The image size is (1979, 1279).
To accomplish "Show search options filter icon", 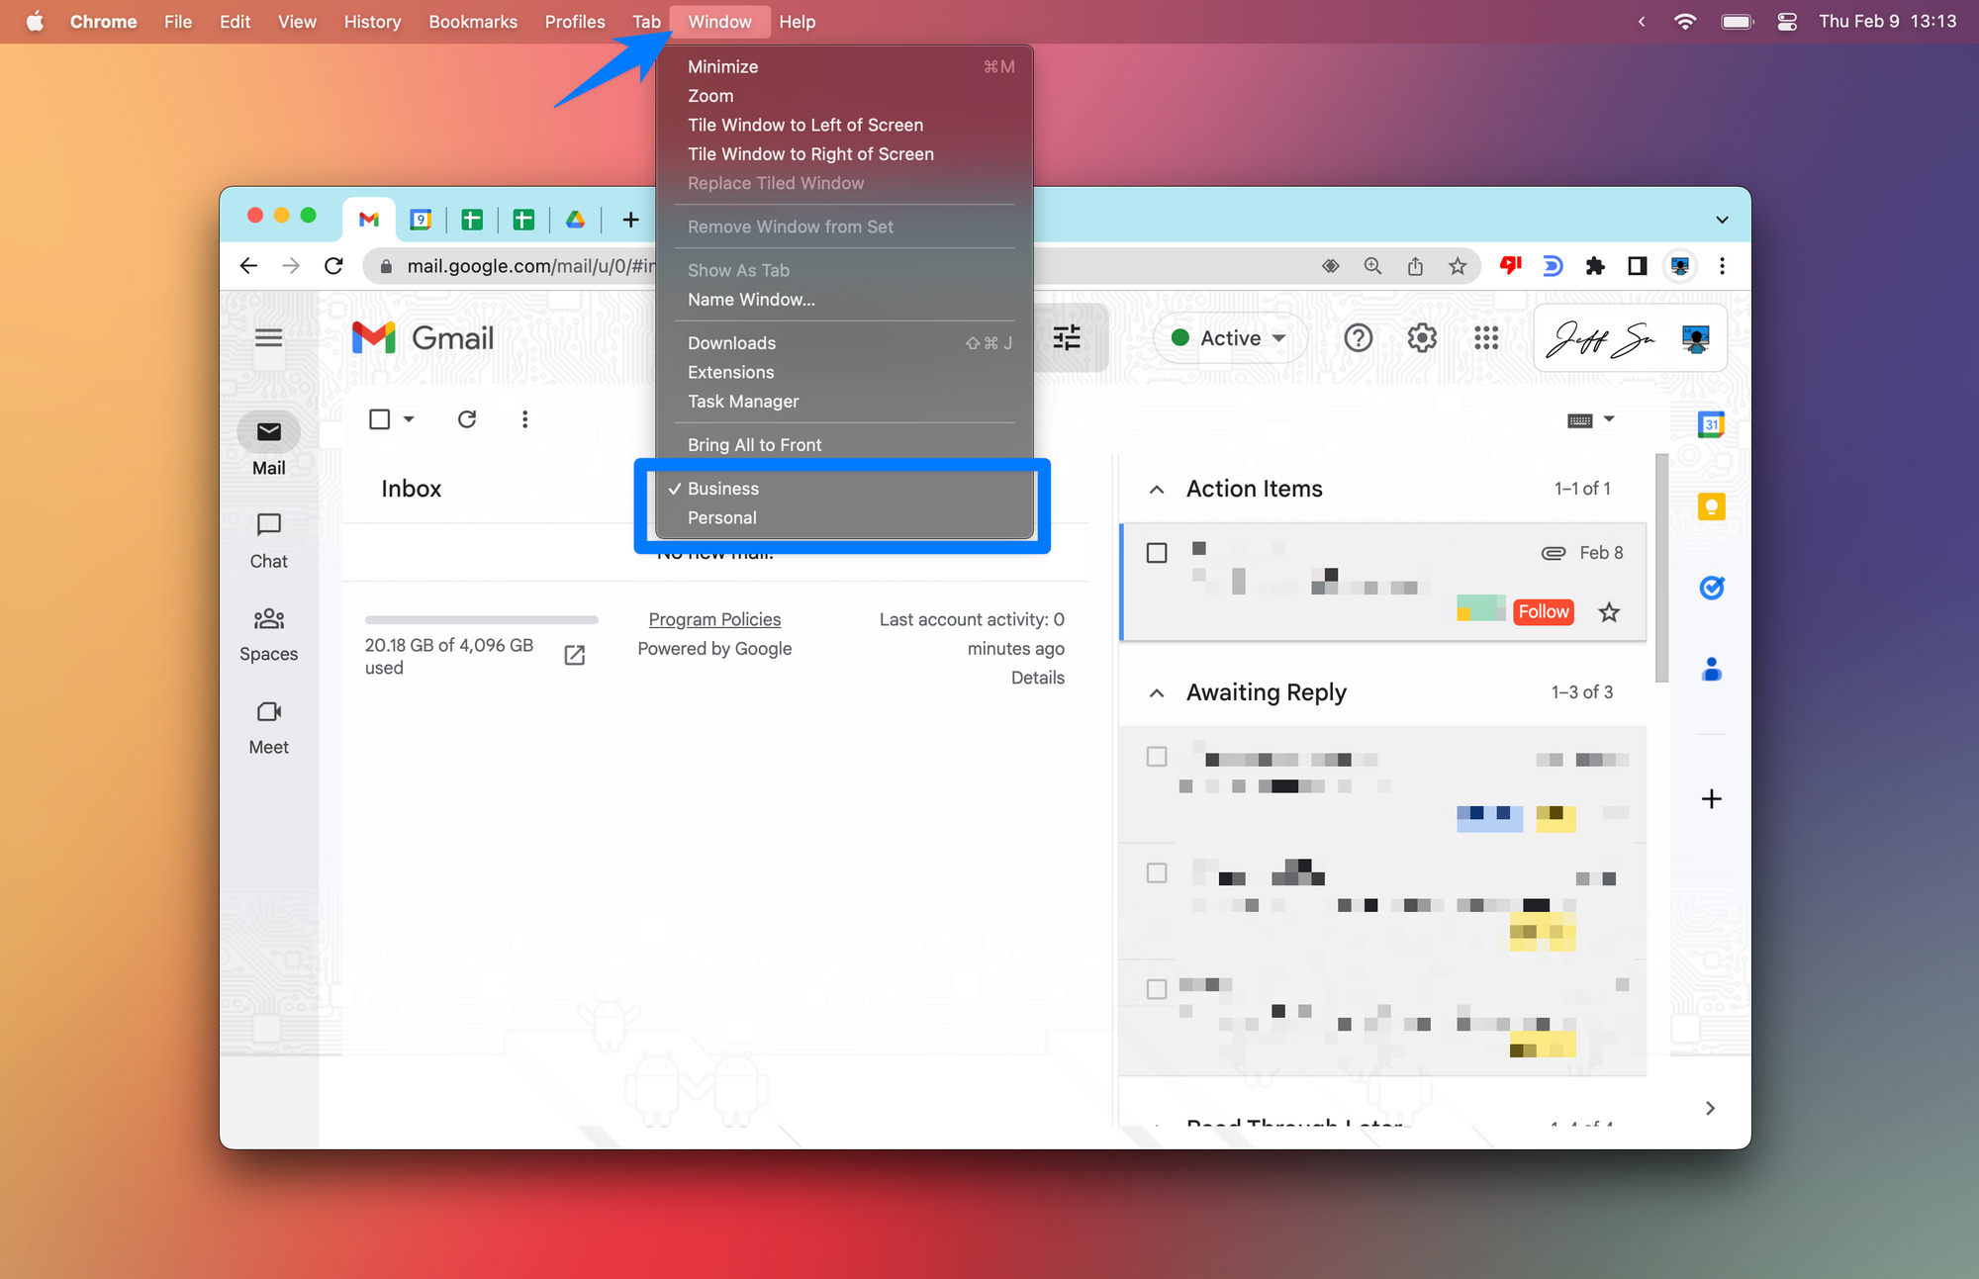I will (1067, 337).
